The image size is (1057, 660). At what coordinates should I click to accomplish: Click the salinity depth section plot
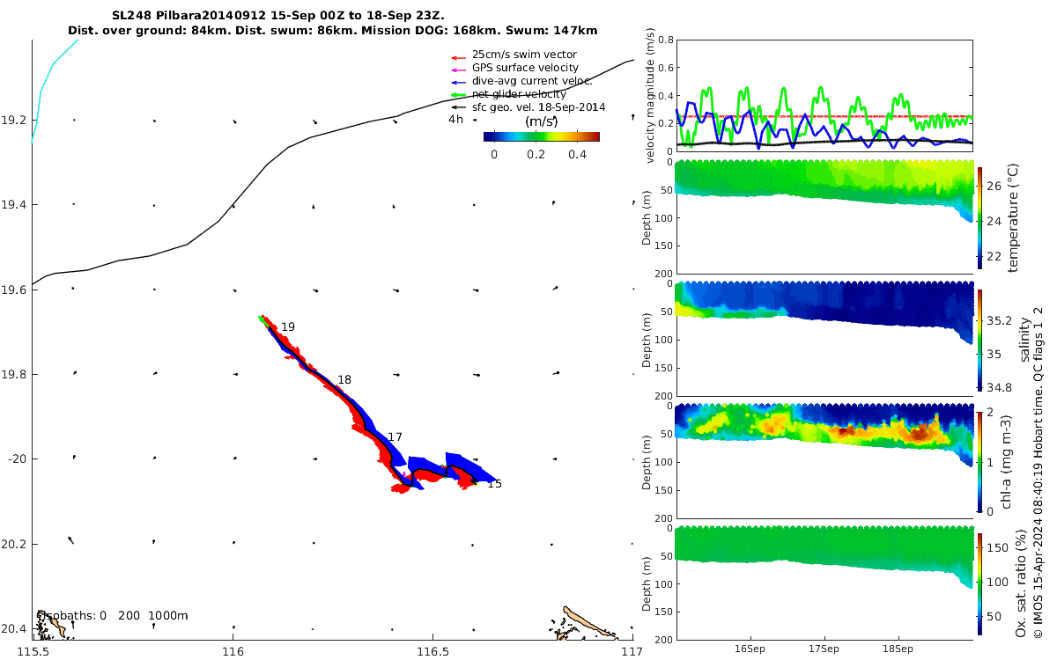point(824,339)
